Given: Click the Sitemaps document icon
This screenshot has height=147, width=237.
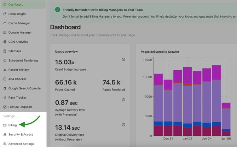Looking at the screenshot, I should [5, 51].
